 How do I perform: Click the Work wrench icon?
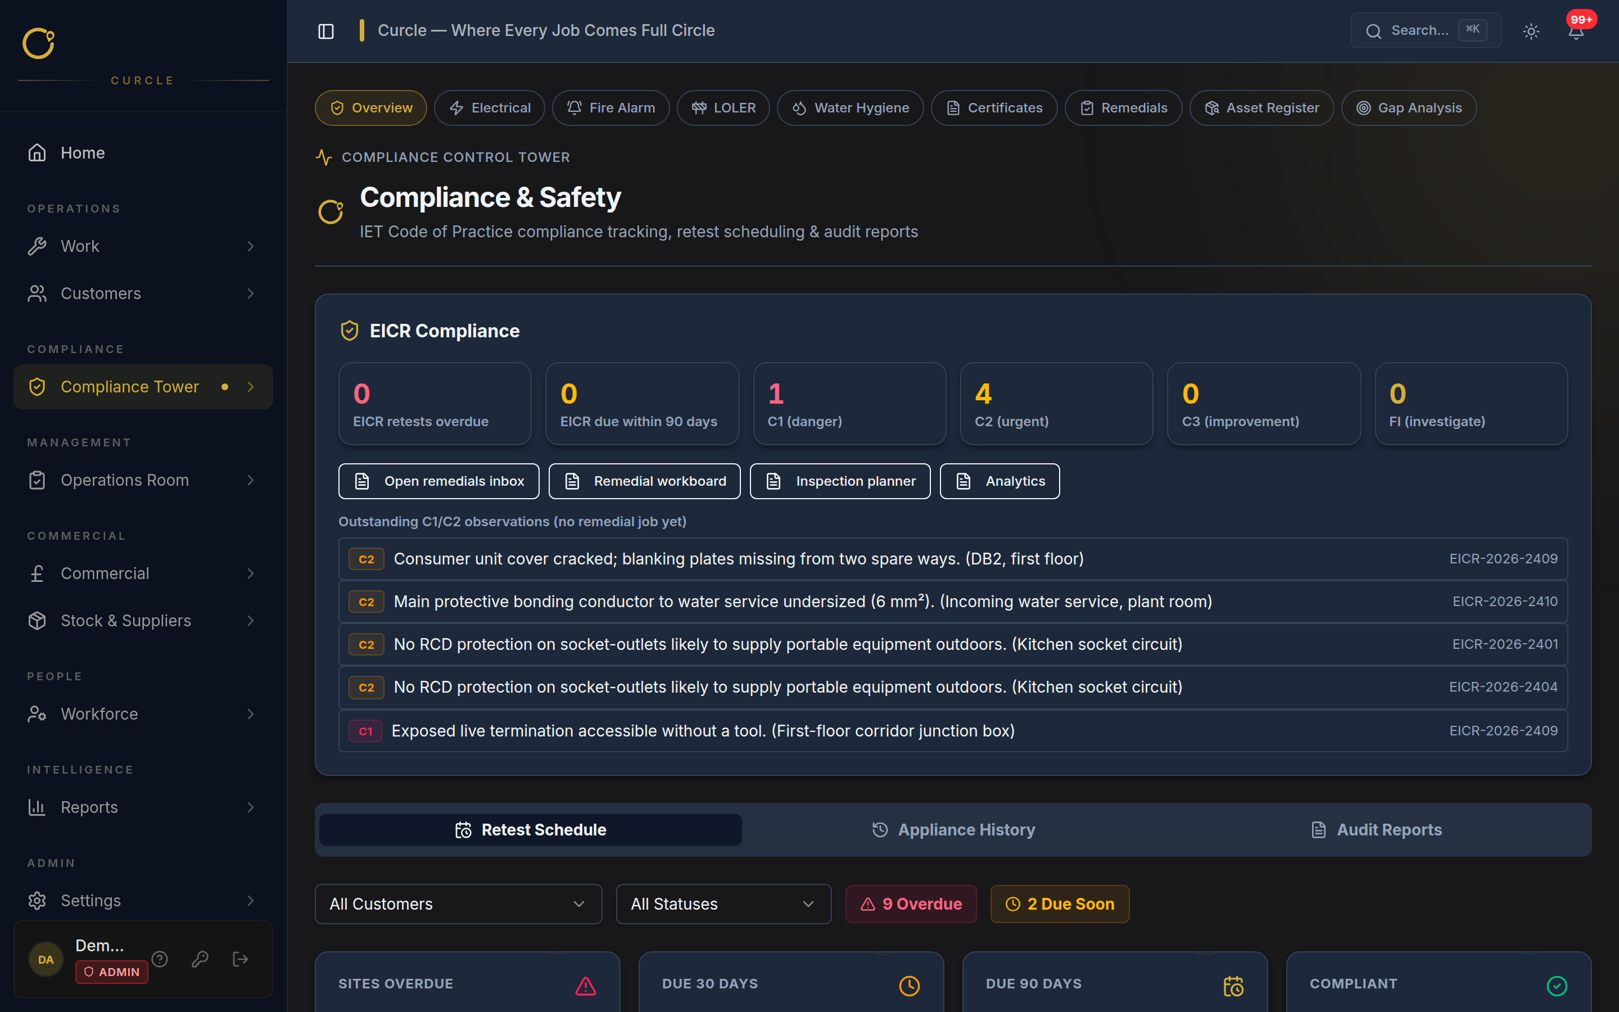tap(37, 246)
